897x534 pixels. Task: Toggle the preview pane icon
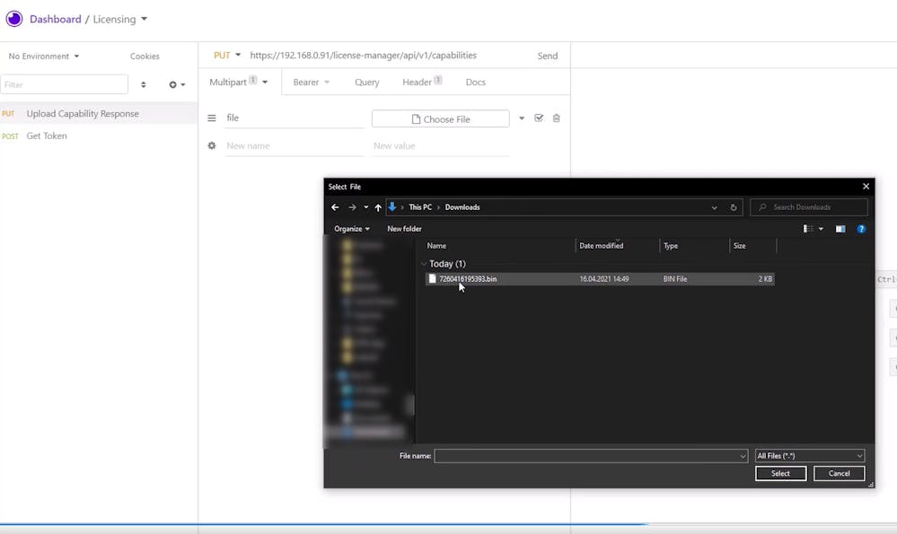tap(840, 229)
